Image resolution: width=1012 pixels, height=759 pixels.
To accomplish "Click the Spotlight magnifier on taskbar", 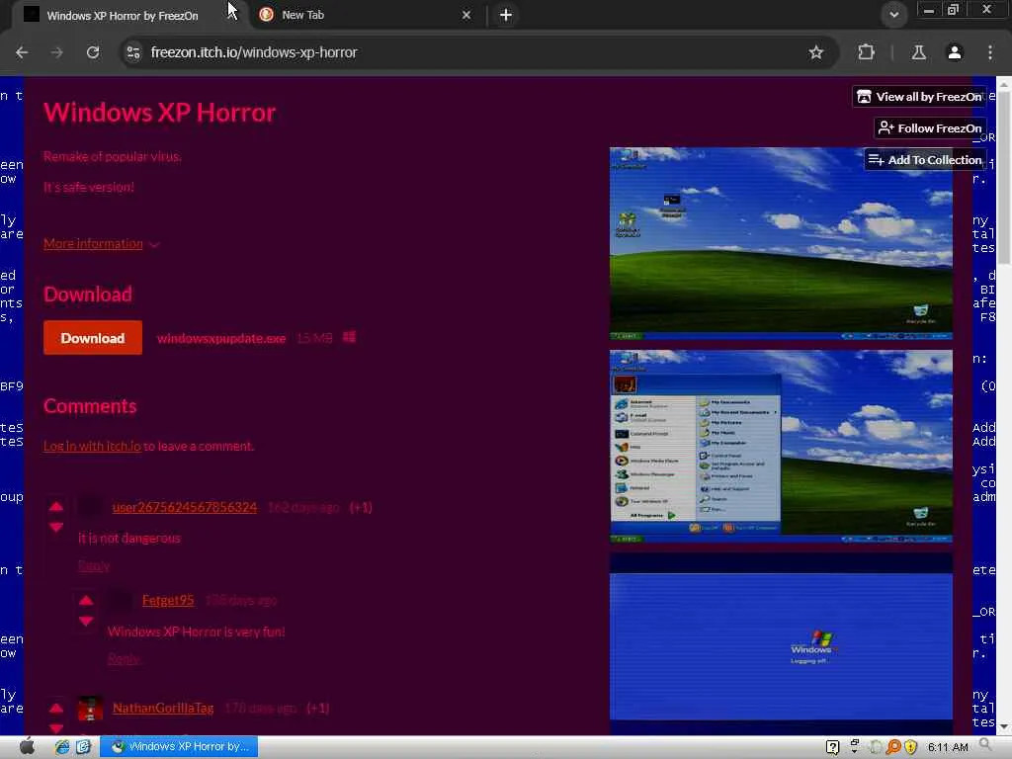I will (x=985, y=745).
